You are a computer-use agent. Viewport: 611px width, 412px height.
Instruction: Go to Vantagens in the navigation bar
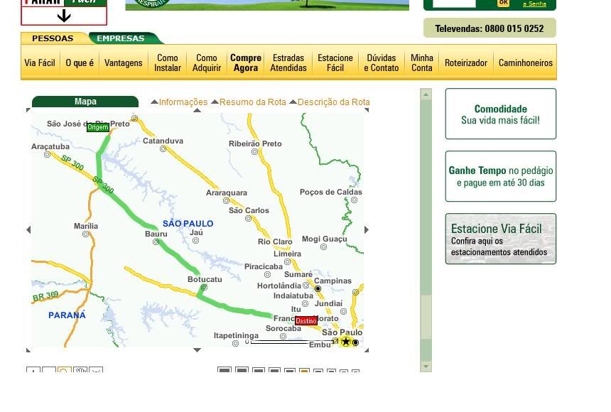[123, 63]
